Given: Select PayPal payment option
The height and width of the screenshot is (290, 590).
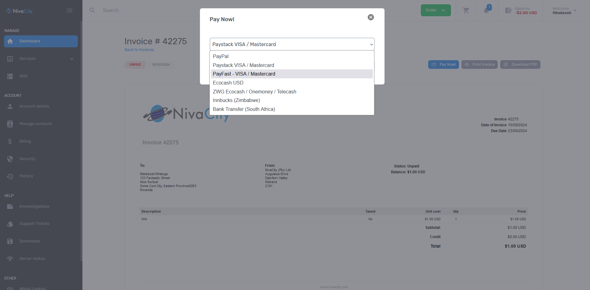Looking at the screenshot, I should click(x=292, y=57).
